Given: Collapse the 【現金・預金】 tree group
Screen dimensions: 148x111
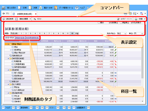Looking at the screenshot, I should pos(8,44).
